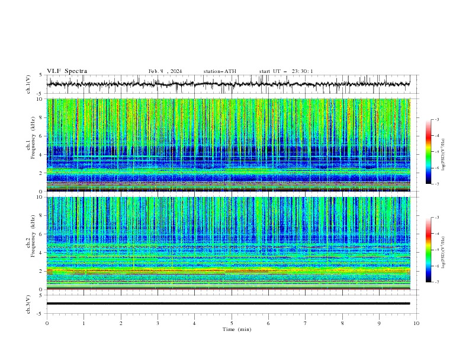Screen dimensions: 469x363
Task: Click time axis tick label "1"
Action: pyautogui.click(x=83, y=323)
